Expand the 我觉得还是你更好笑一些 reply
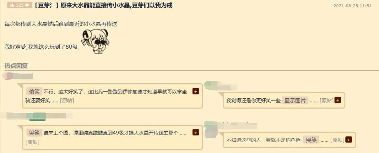 pos(338,100)
